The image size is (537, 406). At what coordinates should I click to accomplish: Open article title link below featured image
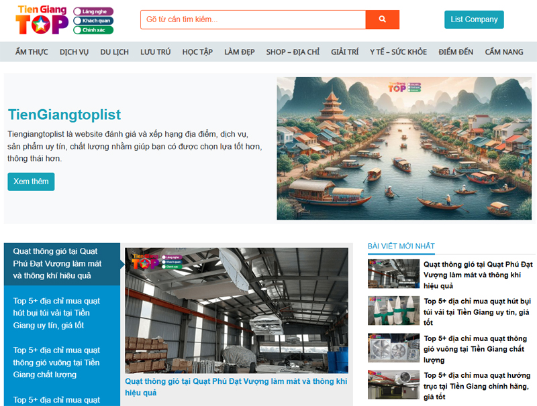(x=236, y=387)
